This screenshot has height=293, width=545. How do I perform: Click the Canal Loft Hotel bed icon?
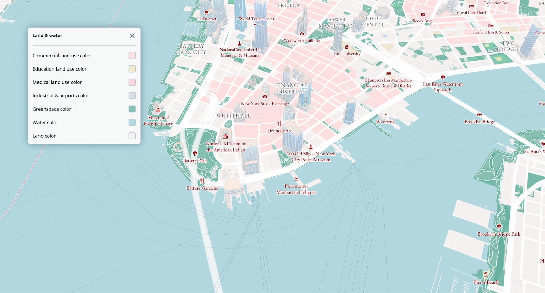(x=471, y=6)
